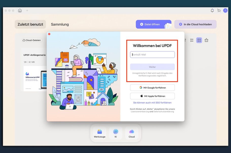Open the user account avatar
The width and height of the screenshot is (231, 153).
tap(225, 11)
